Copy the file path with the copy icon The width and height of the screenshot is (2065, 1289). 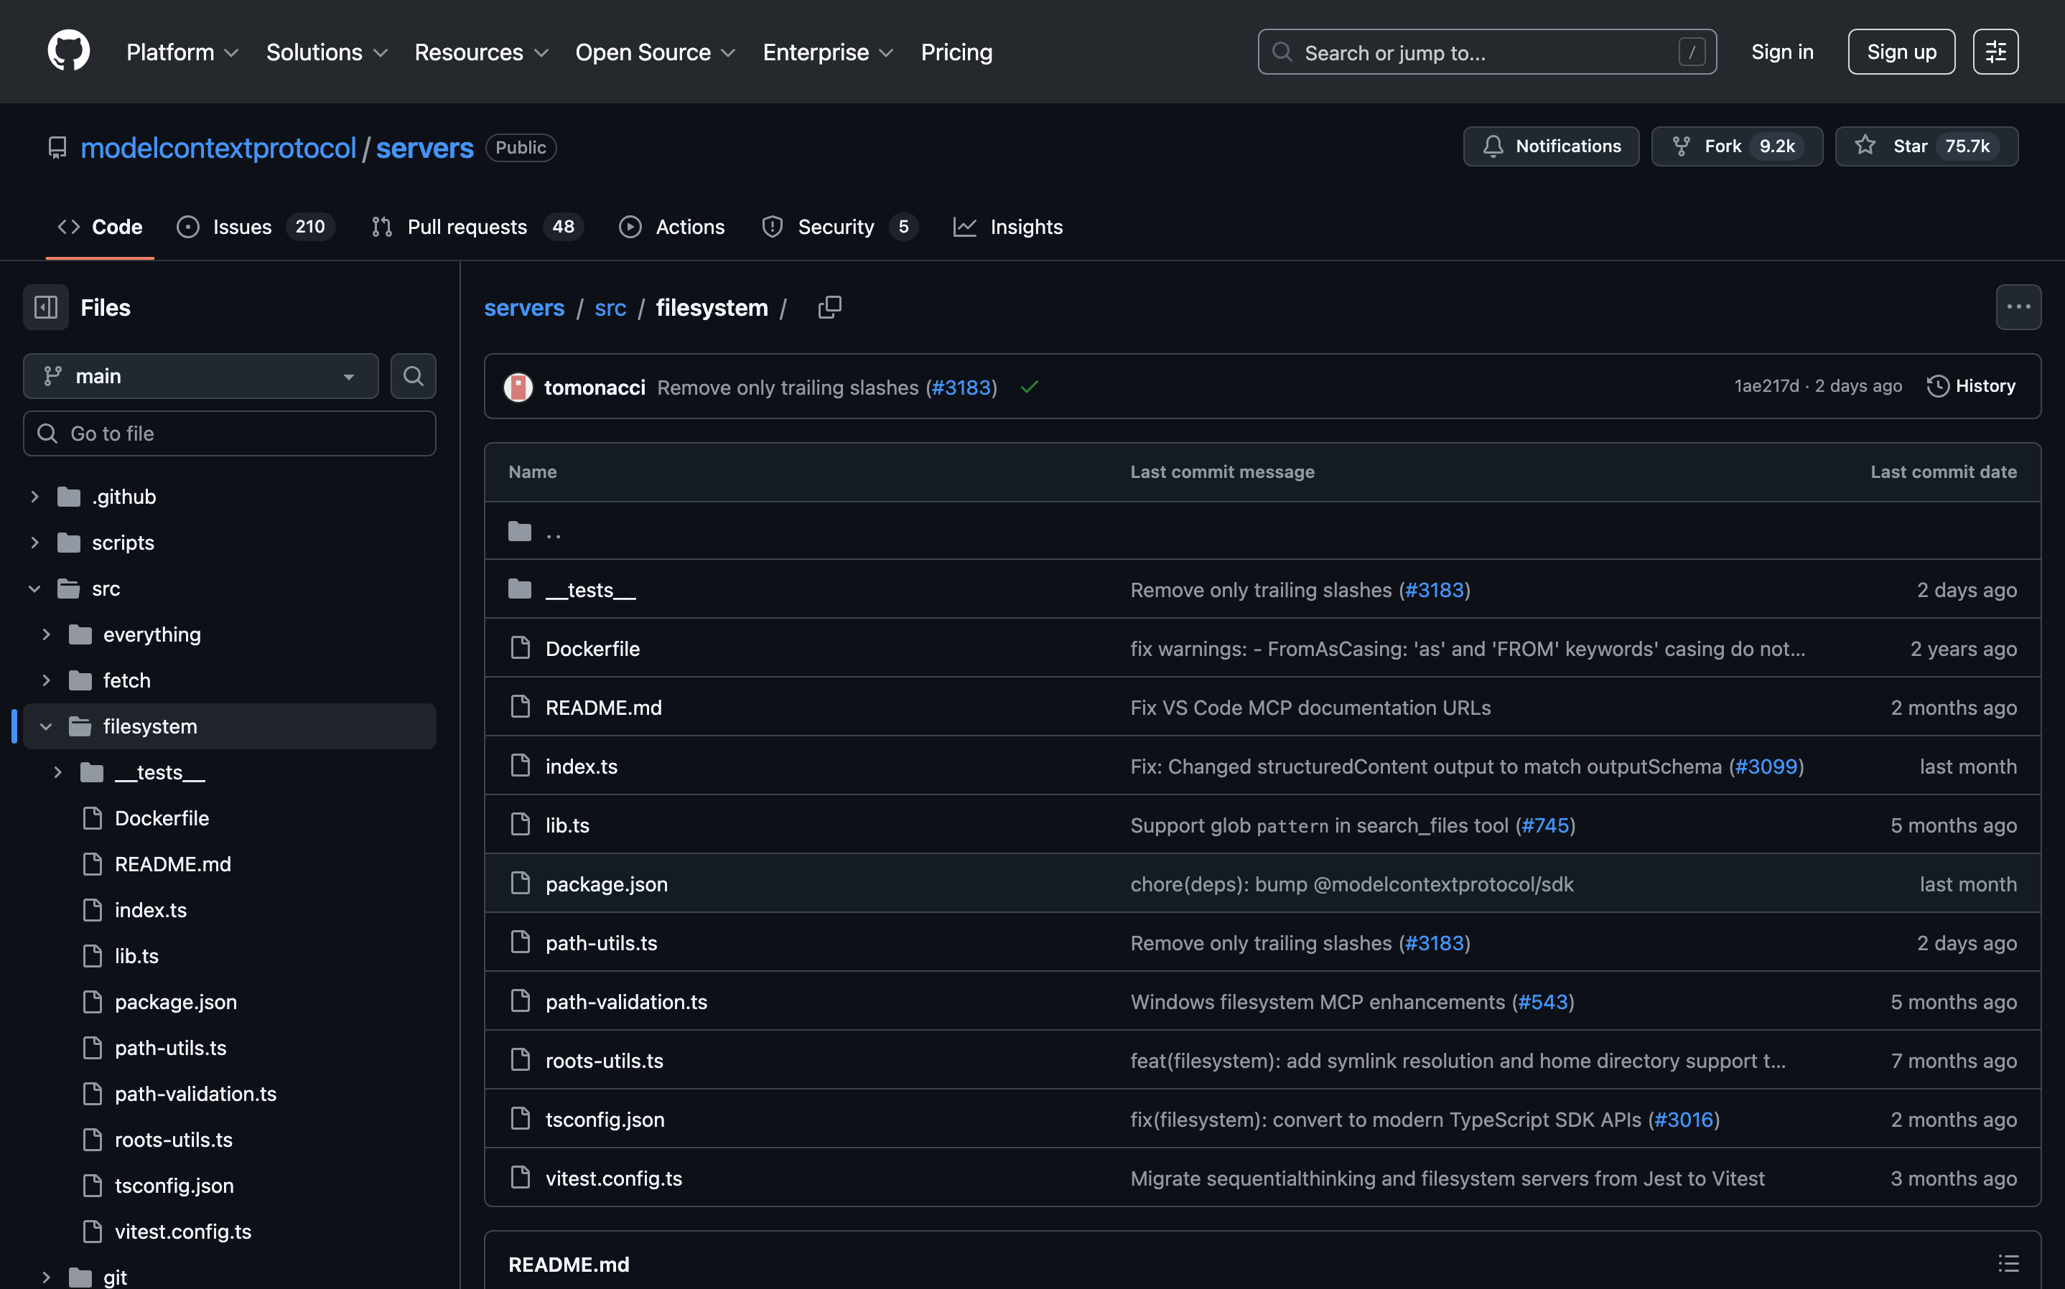829,307
